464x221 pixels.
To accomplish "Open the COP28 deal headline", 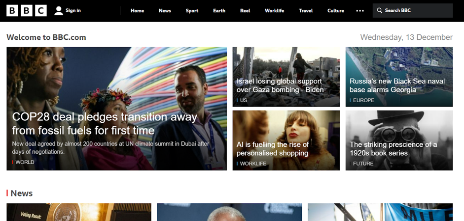I will coord(105,123).
